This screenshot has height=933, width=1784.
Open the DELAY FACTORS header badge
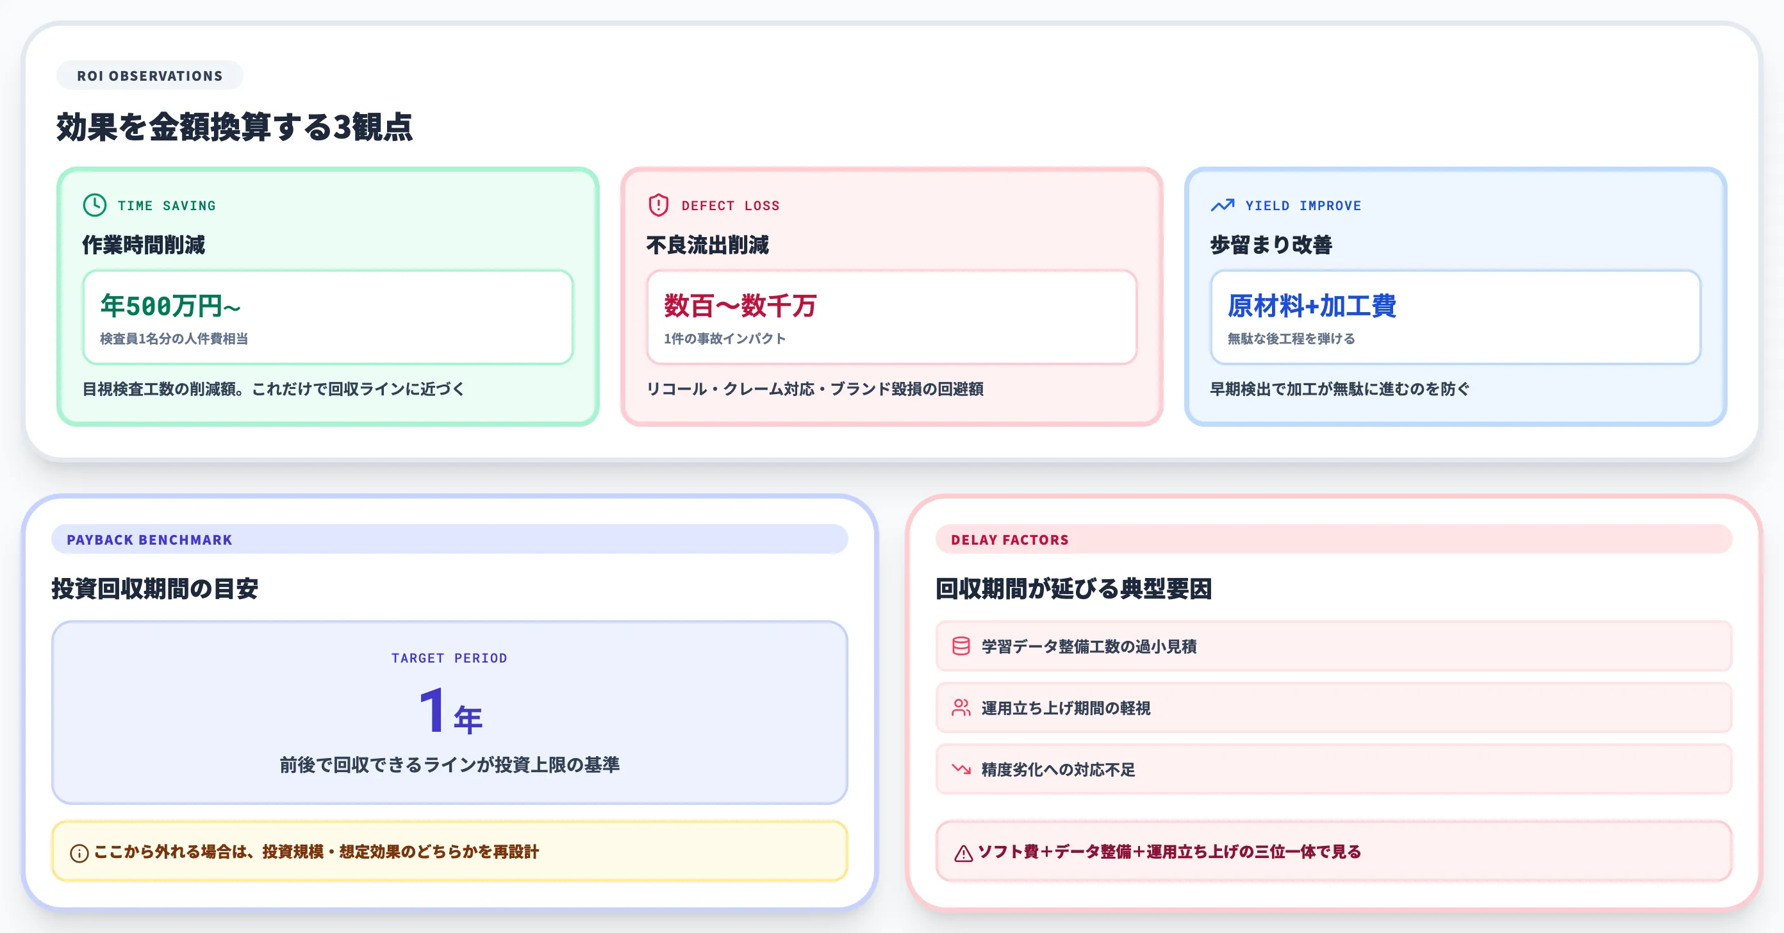[1009, 540]
